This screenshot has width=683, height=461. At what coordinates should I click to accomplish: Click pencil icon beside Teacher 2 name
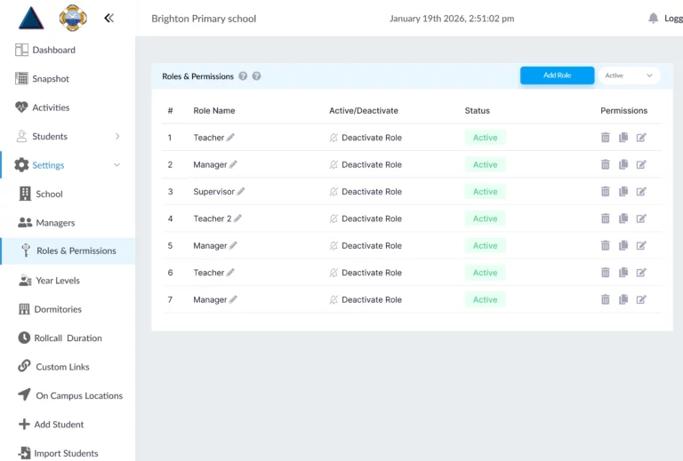pos(238,219)
